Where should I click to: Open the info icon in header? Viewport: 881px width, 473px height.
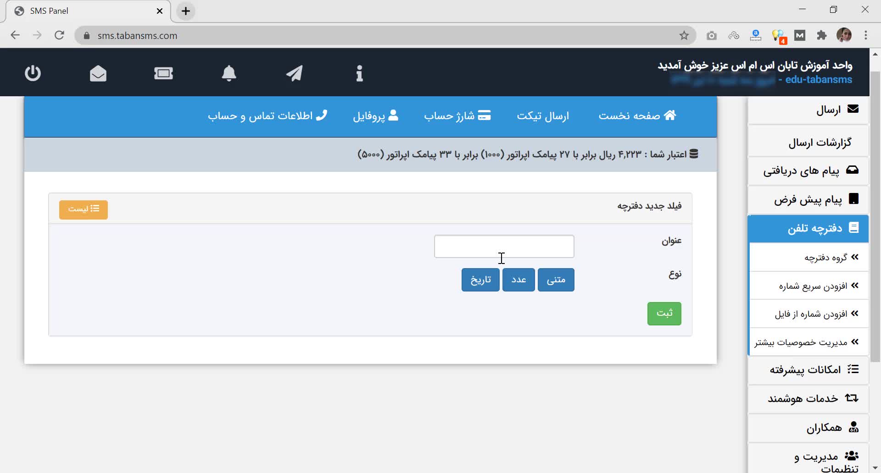tap(359, 73)
